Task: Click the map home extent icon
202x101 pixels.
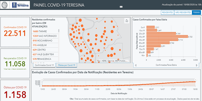Action: [x=127, y=21]
